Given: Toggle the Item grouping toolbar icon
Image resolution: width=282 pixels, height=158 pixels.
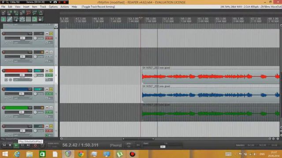Looking at the screenshot, I should (10, 19).
